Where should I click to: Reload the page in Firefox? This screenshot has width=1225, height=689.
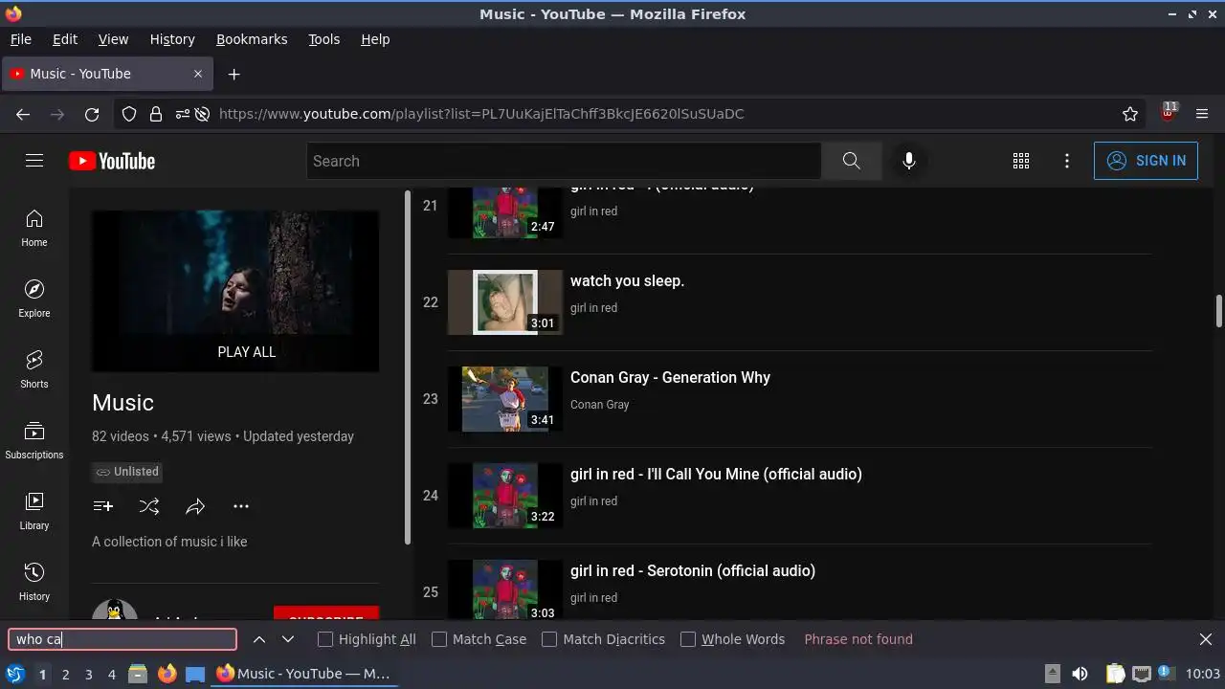click(x=92, y=114)
